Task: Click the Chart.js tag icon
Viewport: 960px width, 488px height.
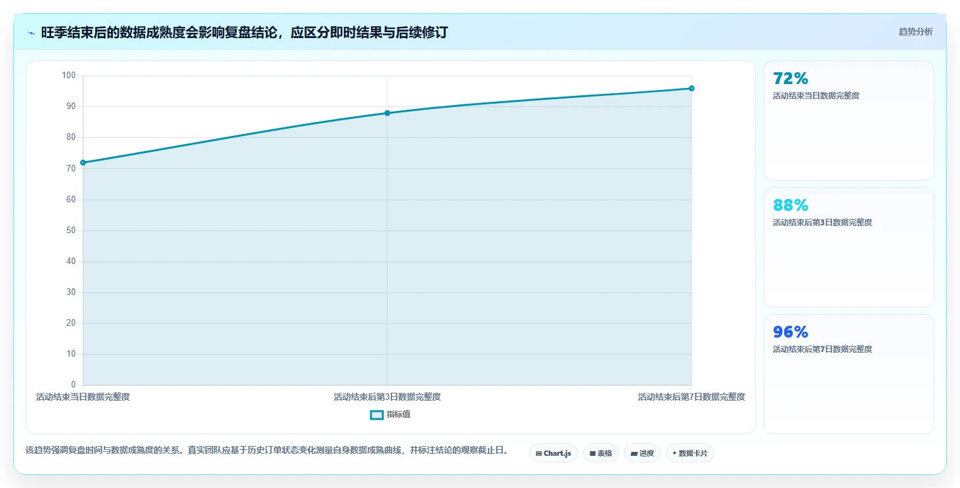Action: pyautogui.click(x=539, y=454)
